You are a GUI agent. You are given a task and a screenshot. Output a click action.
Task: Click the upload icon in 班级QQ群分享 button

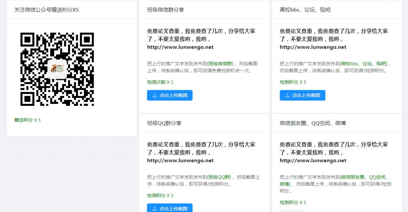click(155, 209)
